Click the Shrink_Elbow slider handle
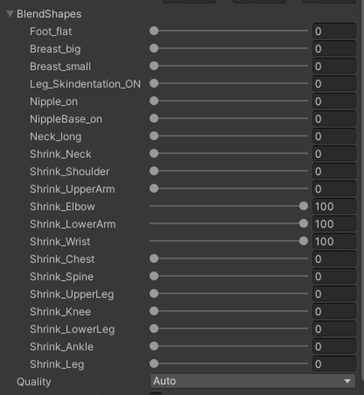This screenshot has width=364, height=395. (x=304, y=206)
